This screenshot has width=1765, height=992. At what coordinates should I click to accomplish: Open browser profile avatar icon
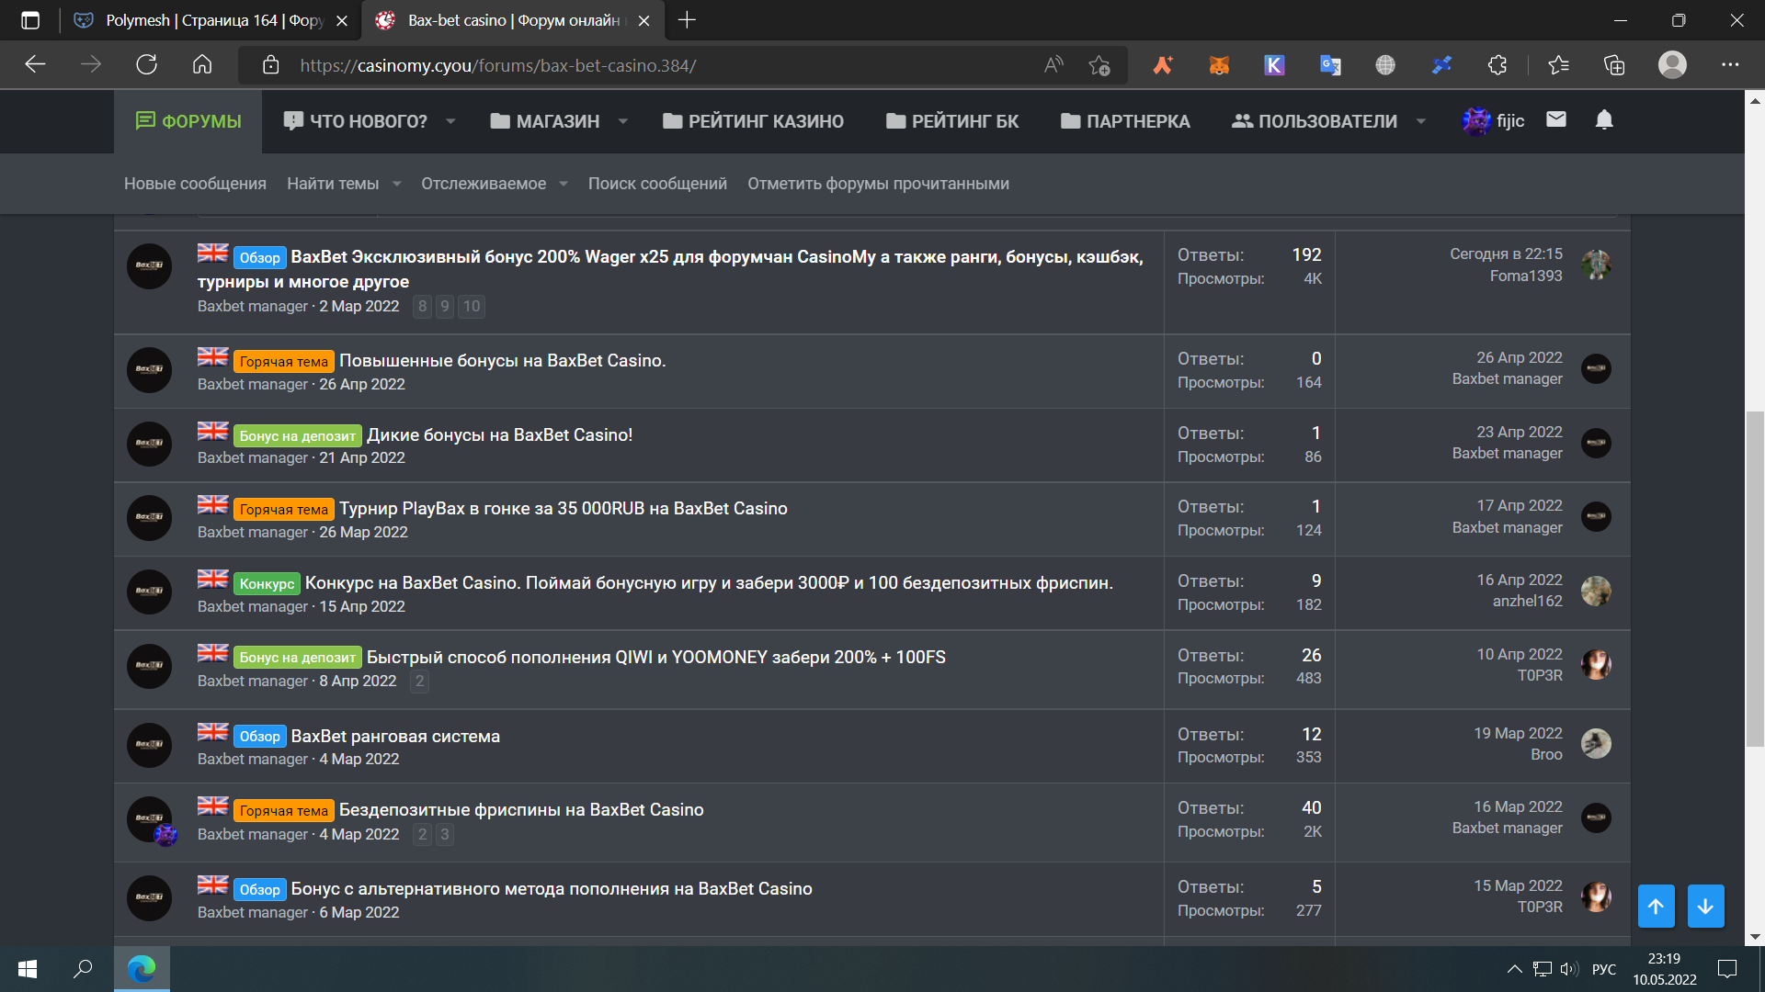(1672, 65)
